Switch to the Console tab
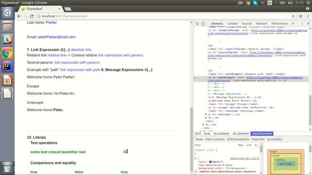The width and height of the screenshot is (312, 175). [x=233, y=24]
